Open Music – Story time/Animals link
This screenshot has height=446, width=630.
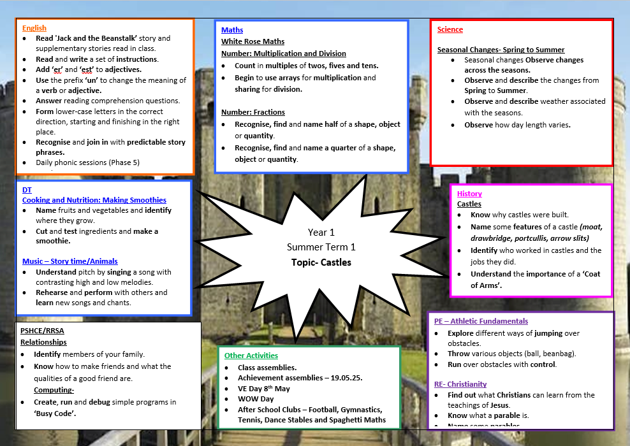[70, 261]
